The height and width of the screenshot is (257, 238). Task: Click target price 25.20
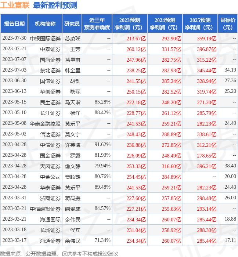pos(230,91)
